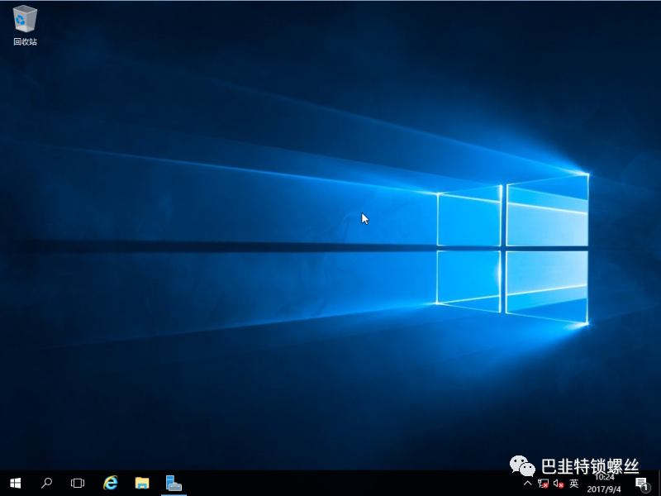Image resolution: width=661 pixels, height=496 pixels.
Task: Open the network status tray icon
Action: pos(543,484)
